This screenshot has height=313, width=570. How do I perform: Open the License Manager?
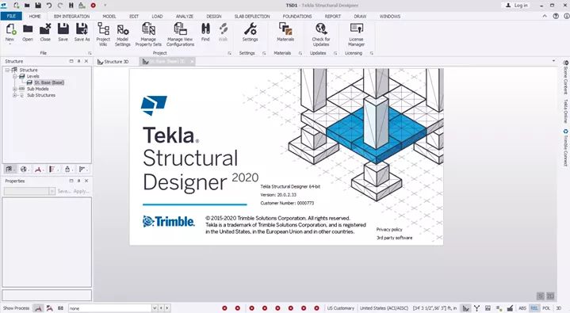click(356, 35)
